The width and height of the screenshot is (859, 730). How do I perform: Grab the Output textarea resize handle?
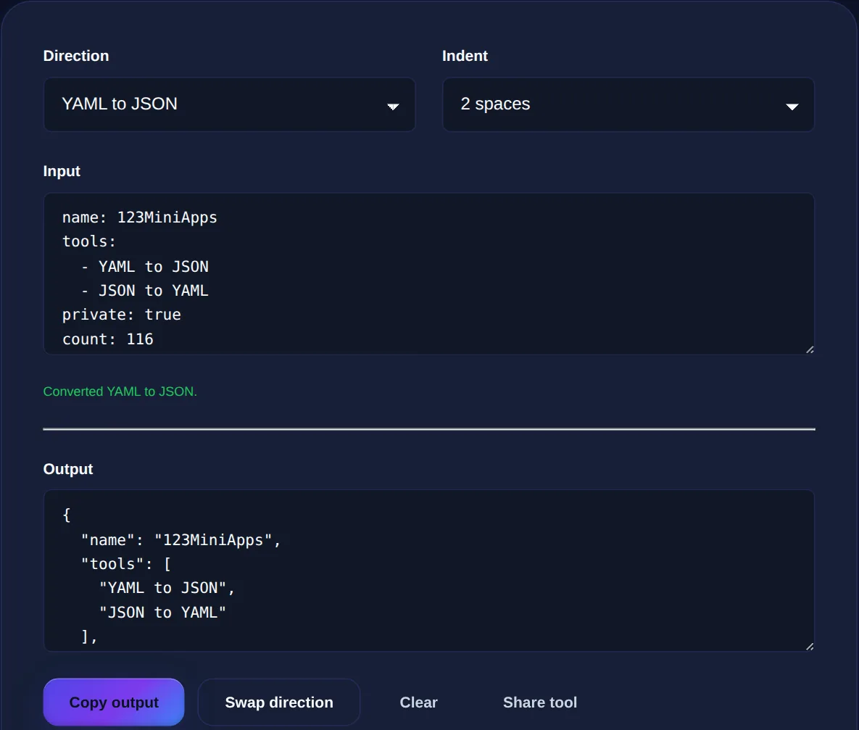tap(810, 647)
